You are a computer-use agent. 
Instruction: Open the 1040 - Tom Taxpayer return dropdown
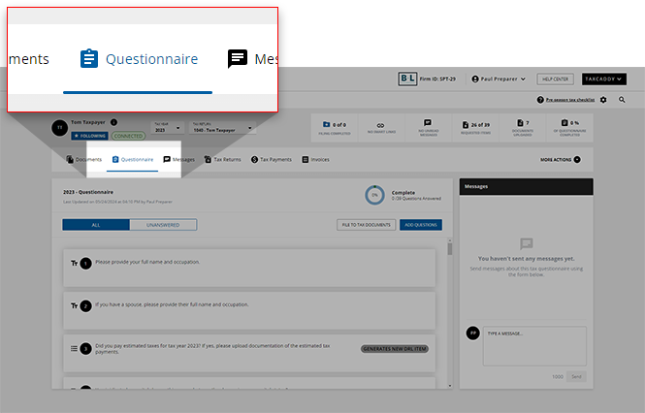(222, 128)
